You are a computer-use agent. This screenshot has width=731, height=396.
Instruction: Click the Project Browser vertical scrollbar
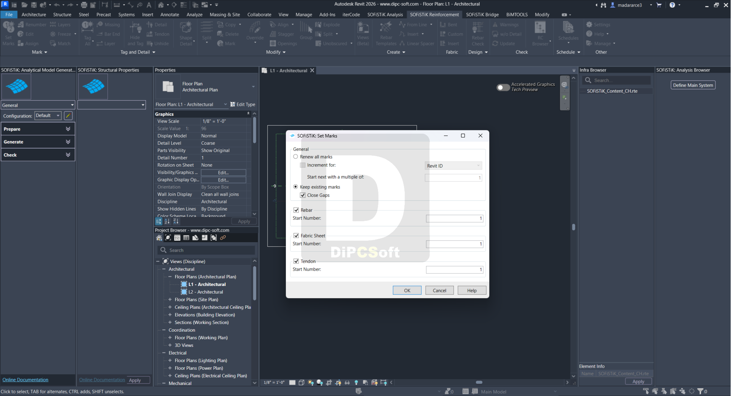pyautogui.click(x=254, y=284)
